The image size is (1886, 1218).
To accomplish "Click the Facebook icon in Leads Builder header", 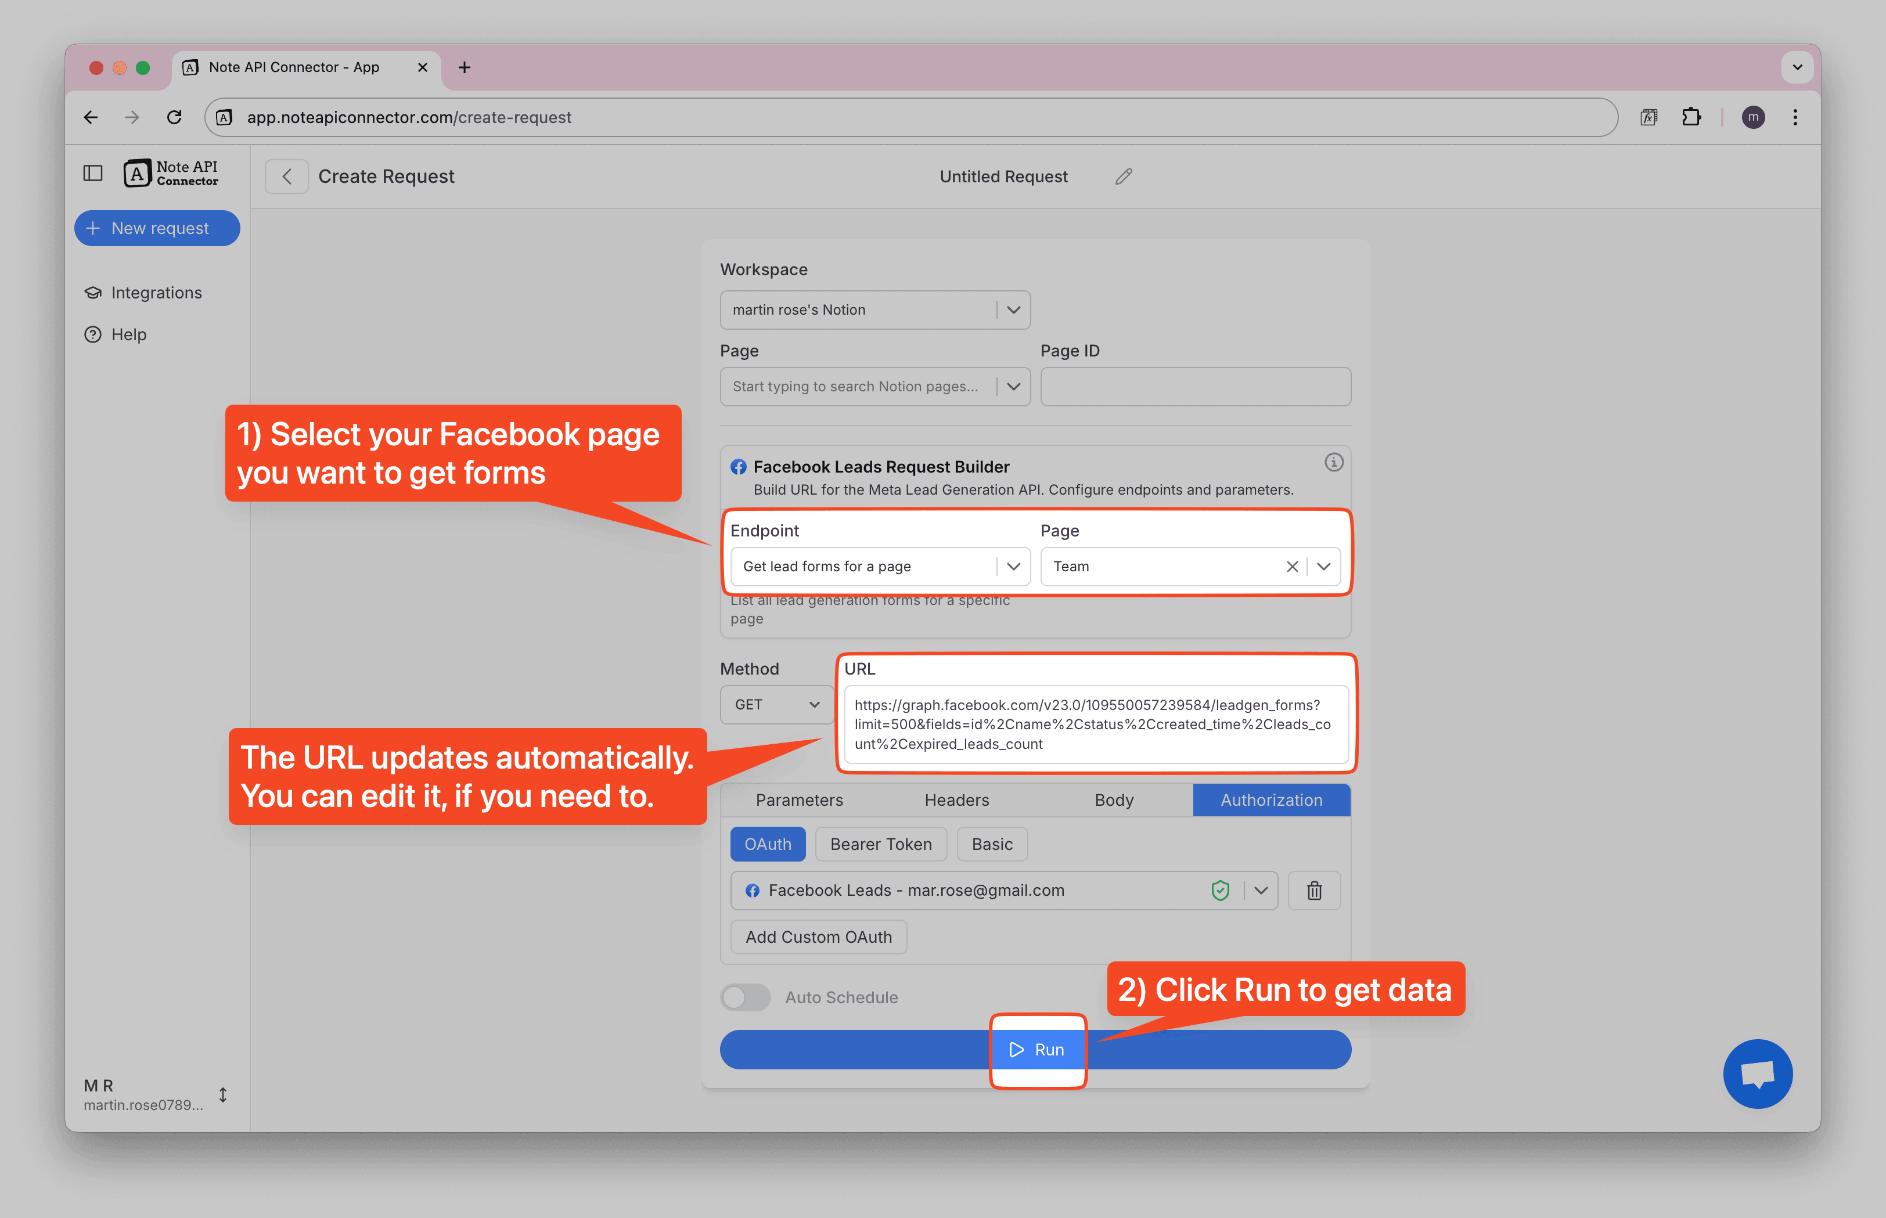I will (x=737, y=467).
